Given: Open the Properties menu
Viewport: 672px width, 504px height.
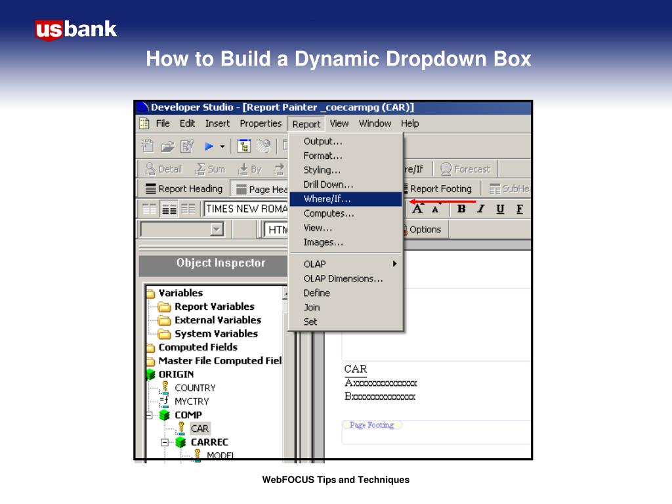Looking at the screenshot, I should pyautogui.click(x=261, y=123).
